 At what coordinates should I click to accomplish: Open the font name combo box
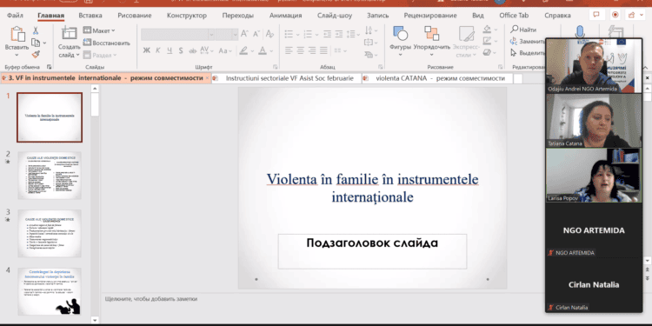tap(177, 34)
